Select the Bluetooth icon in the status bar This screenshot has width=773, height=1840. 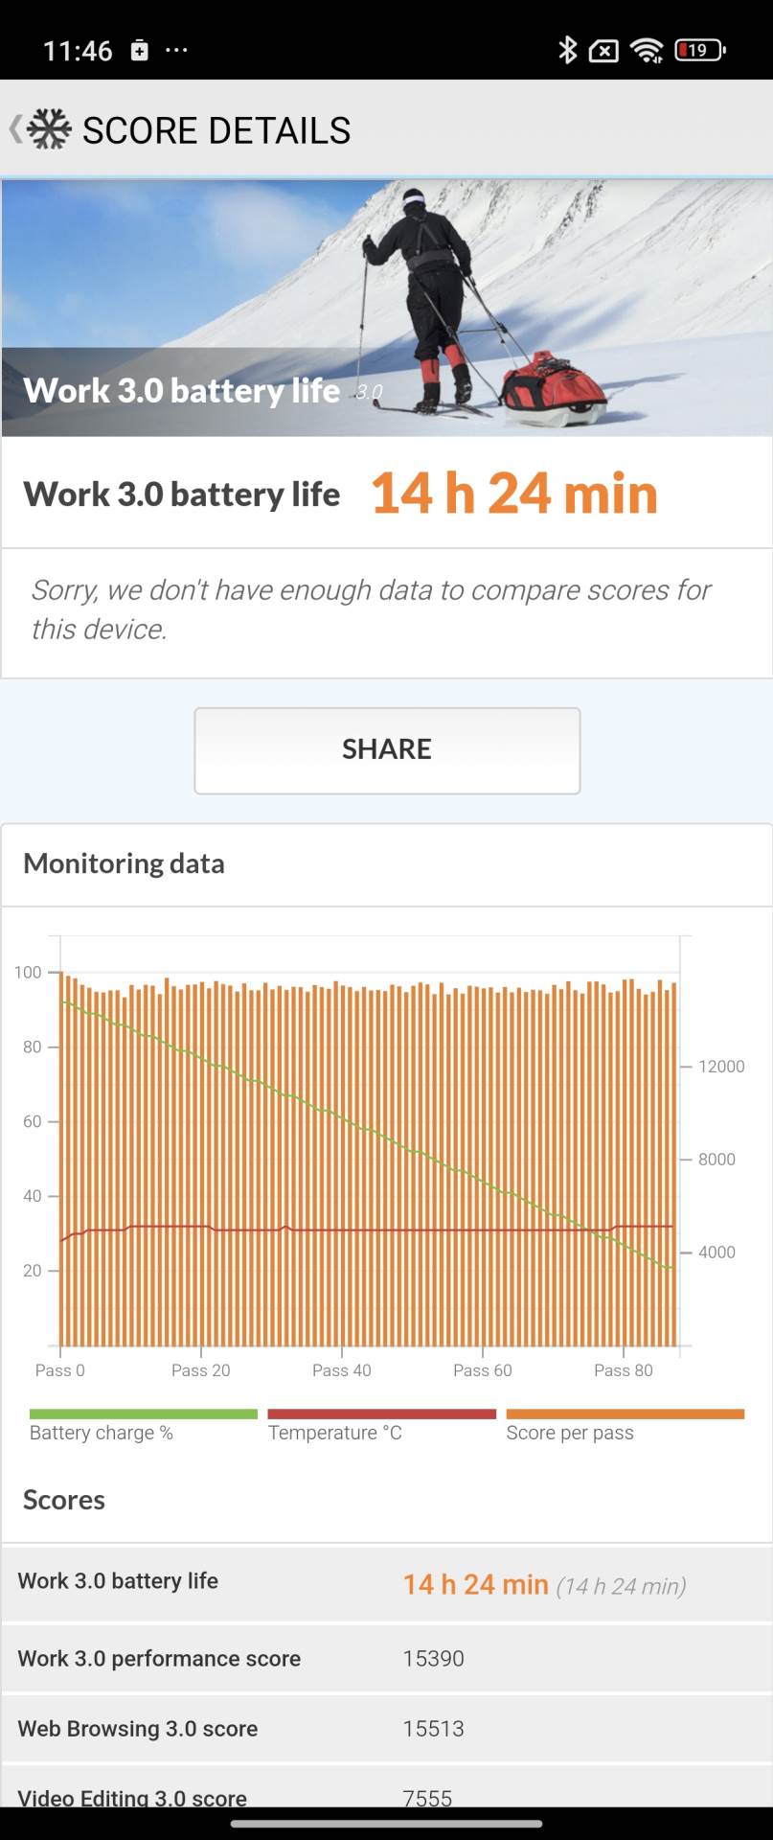click(567, 48)
